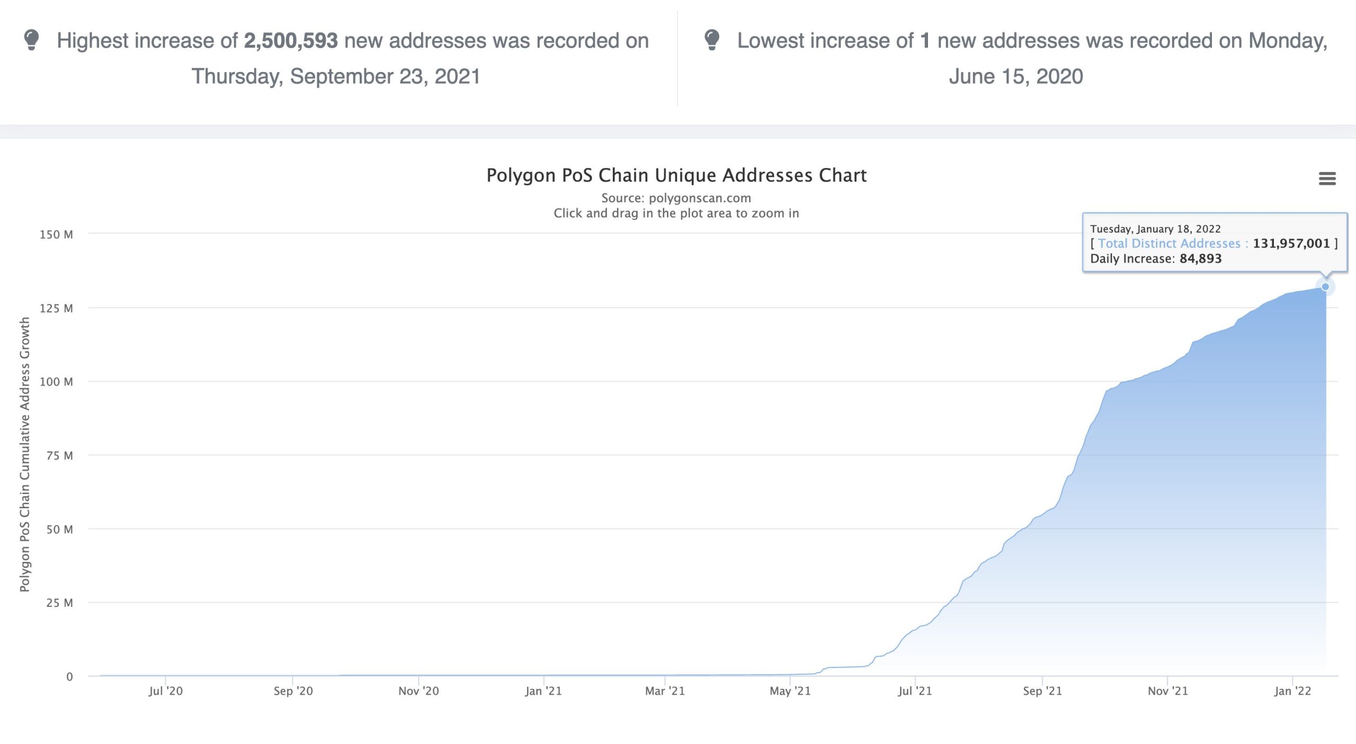This screenshot has height=744, width=1356.
Task: Click the lightbulb icon beside Lowest increase
Action: pyautogui.click(x=712, y=40)
